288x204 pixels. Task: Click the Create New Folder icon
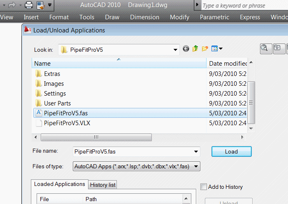pos(205,48)
